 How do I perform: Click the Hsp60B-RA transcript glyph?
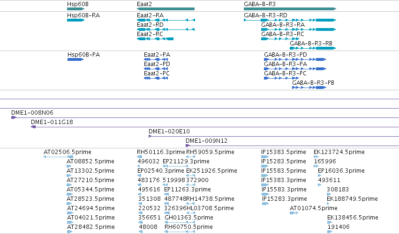pos(75,20)
